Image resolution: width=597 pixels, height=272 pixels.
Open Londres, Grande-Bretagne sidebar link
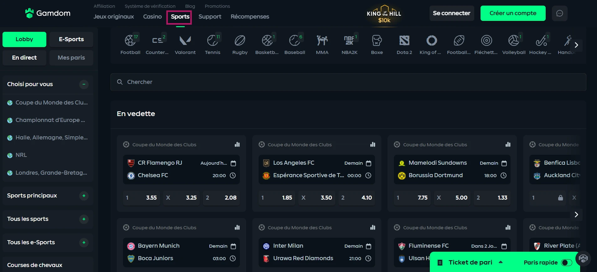[48, 173]
